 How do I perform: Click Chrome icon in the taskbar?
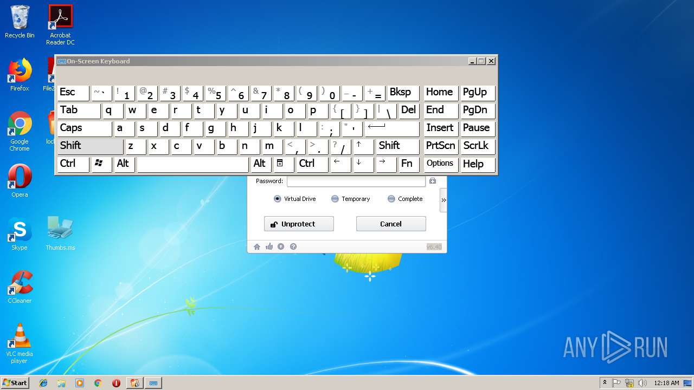[98, 383]
